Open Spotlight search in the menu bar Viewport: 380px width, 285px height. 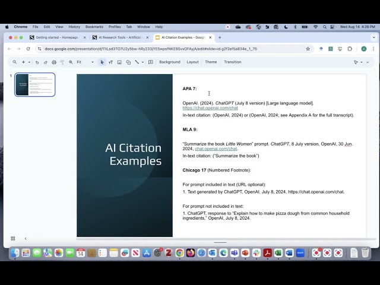click(324, 27)
